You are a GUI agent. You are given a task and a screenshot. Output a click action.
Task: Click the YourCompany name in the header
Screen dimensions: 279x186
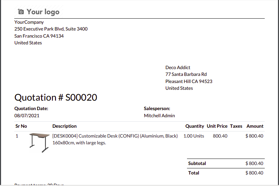coord(29,22)
